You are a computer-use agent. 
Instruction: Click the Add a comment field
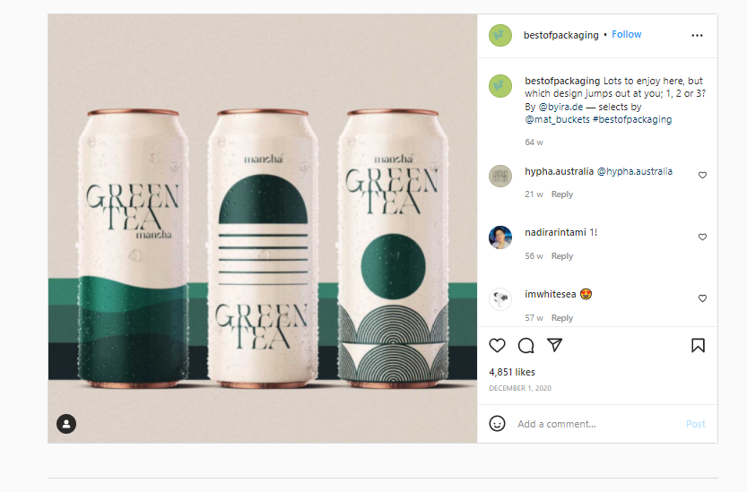(x=592, y=424)
